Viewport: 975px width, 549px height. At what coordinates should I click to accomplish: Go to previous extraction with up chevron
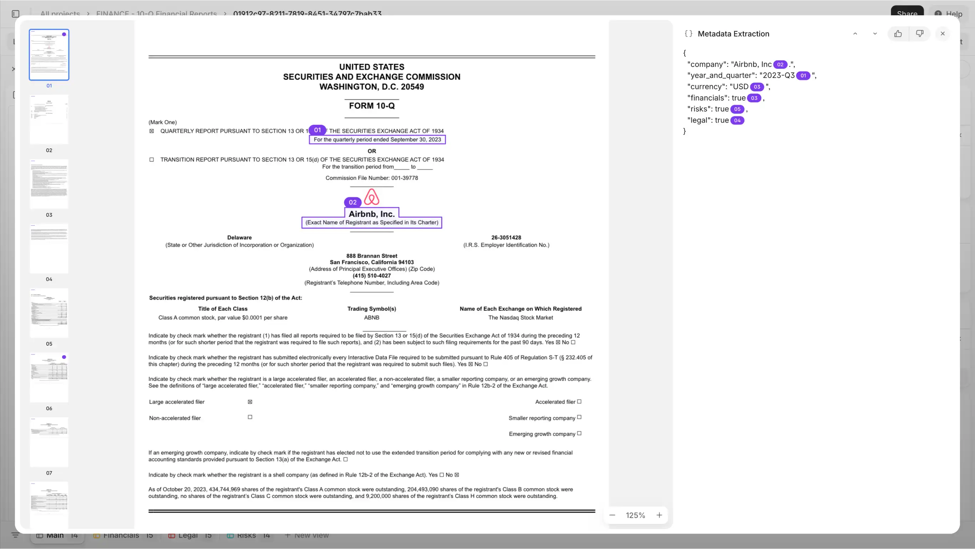pos(855,34)
